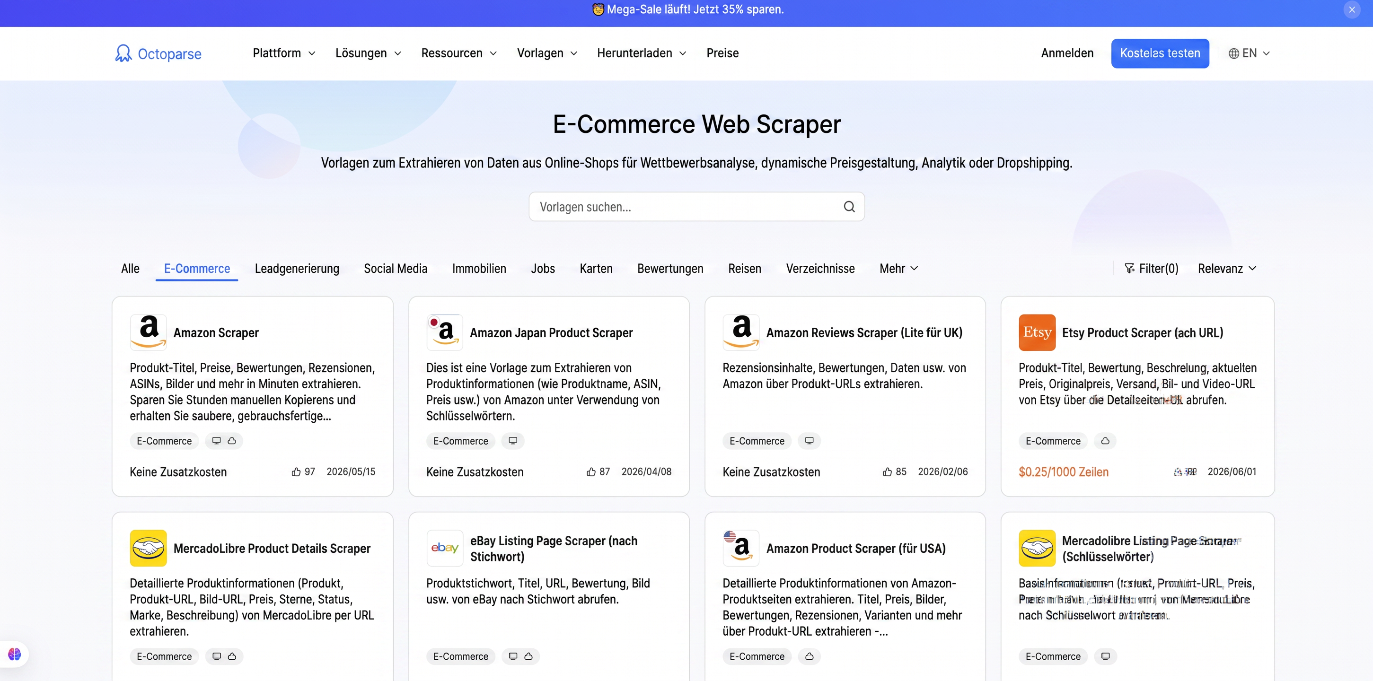Expand the Herunterladen menu

point(641,53)
